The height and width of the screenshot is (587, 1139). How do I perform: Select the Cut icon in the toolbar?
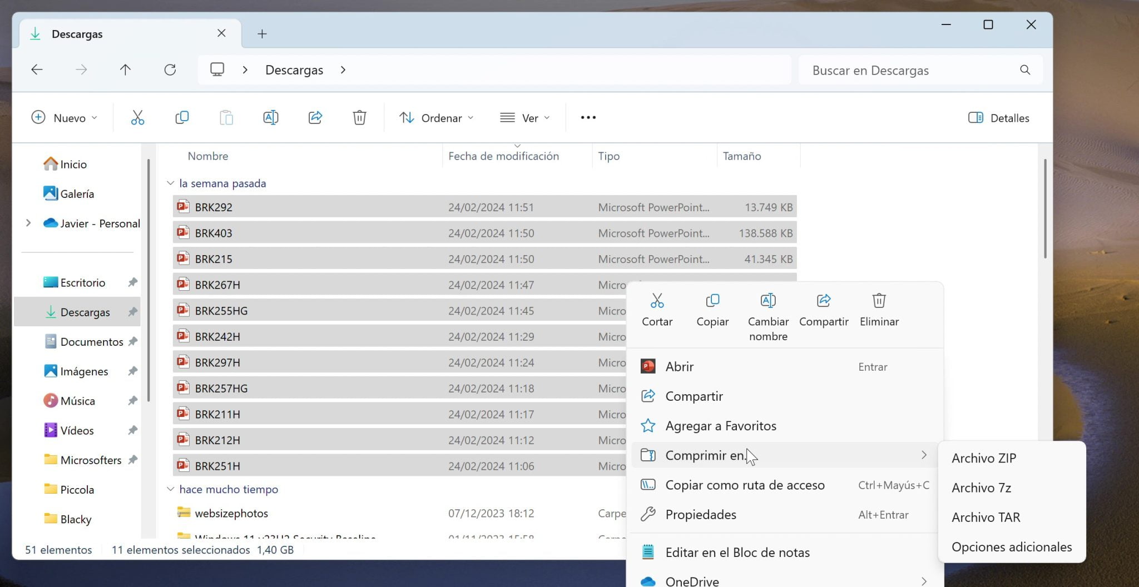pyautogui.click(x=137, y=117)
